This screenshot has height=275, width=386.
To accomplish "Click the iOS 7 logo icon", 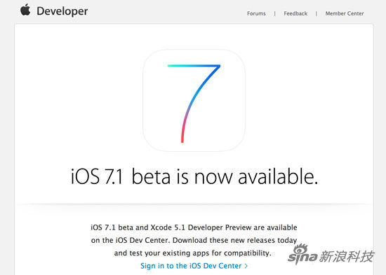I will click(x=194, y=100).
